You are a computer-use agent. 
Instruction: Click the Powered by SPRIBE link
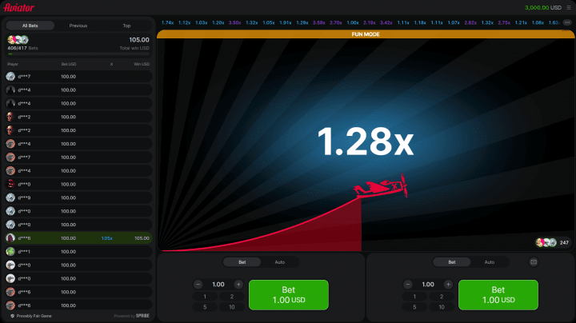click(x=131, y=316)
